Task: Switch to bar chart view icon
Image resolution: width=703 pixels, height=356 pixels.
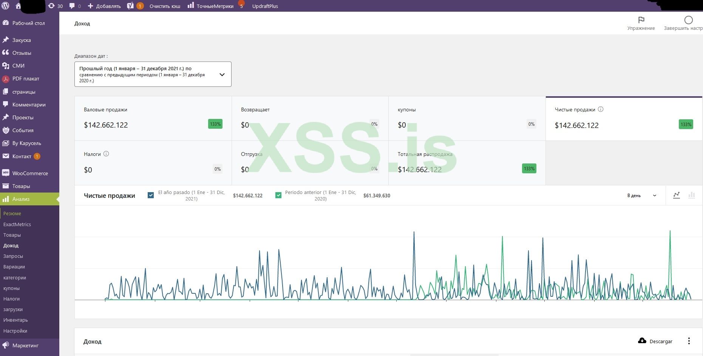Action: pos(692,195)
